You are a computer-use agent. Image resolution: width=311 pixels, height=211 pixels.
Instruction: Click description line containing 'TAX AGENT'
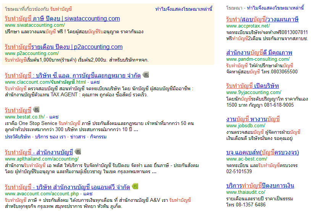pyautogui.click(x=76, y=94)
